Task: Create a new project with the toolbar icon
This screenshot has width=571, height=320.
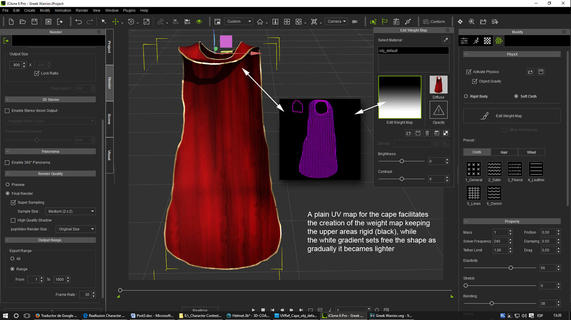Action: (x=11, y=21)
